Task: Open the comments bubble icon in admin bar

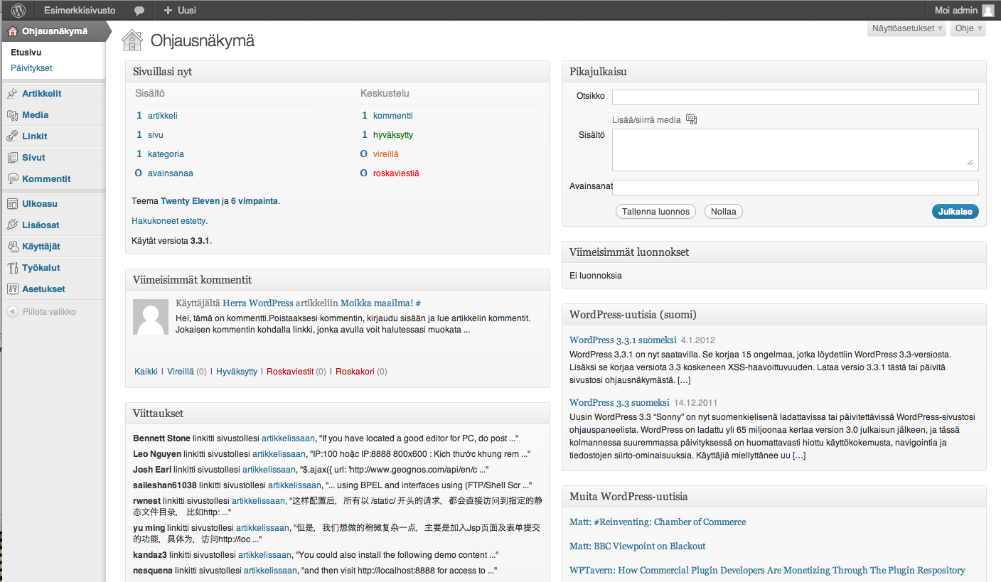Action: (139, 11)
